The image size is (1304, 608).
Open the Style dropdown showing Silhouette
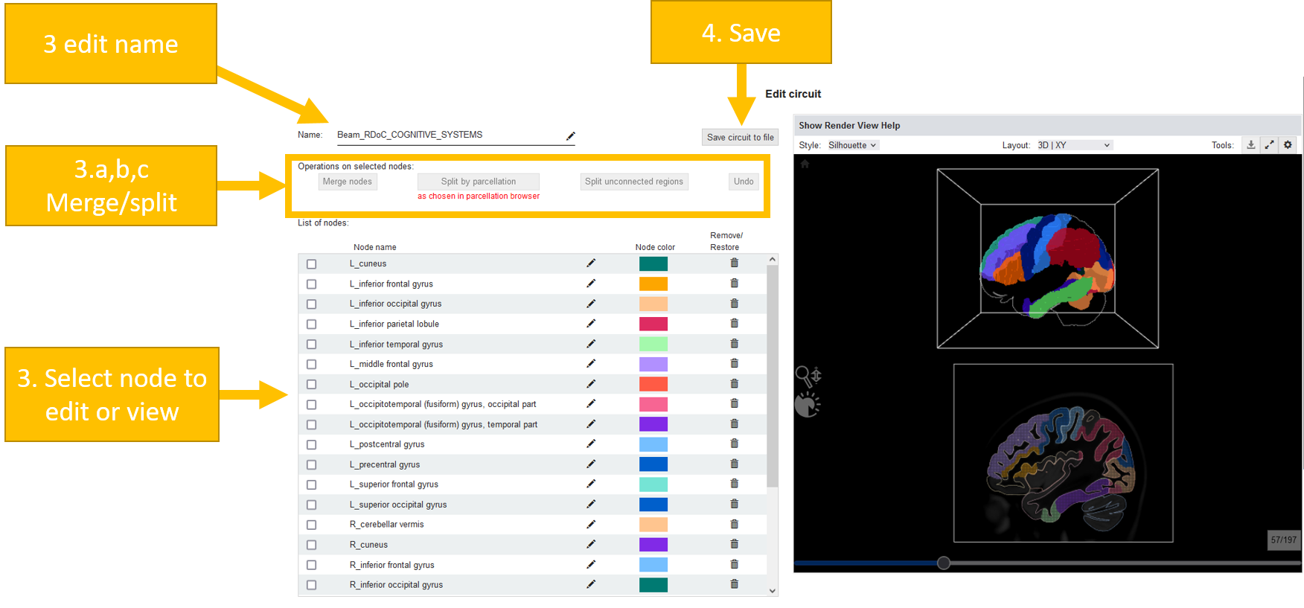pyautogui.click(x=852, y=145)
